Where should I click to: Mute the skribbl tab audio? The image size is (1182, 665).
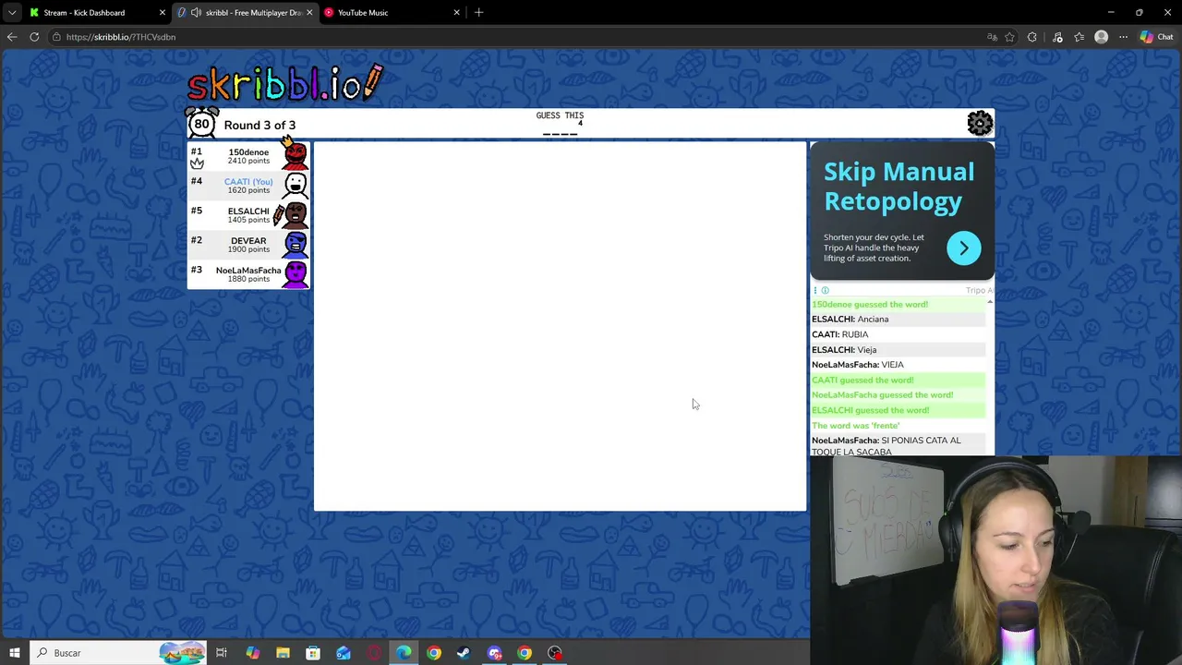196,13
